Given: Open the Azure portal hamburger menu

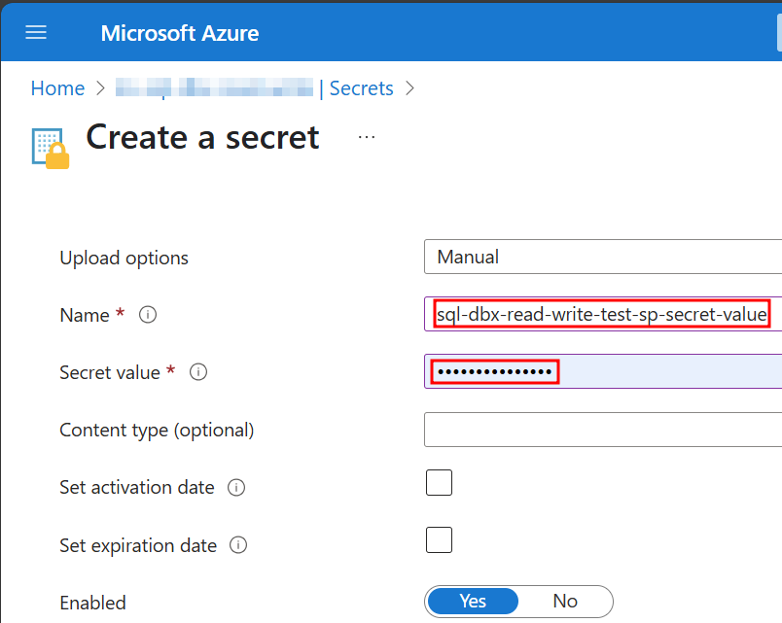Looking at the screenshot, I should tap(35, 32).
